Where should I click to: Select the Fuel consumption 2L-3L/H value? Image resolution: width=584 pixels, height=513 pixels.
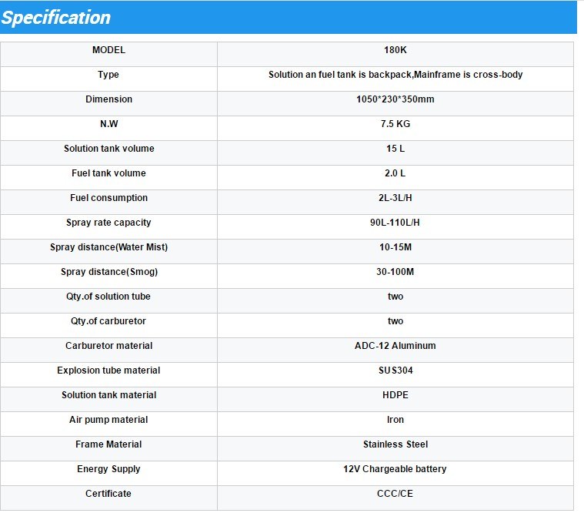pos(395,198)
